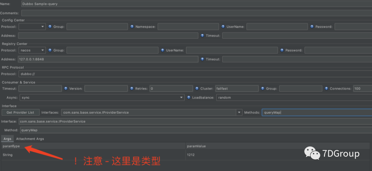The height and width of the screenshot is (171, 372).
Task: Click Interface field com.sans.base.service.IProviderService
Action: coord(195,121)
